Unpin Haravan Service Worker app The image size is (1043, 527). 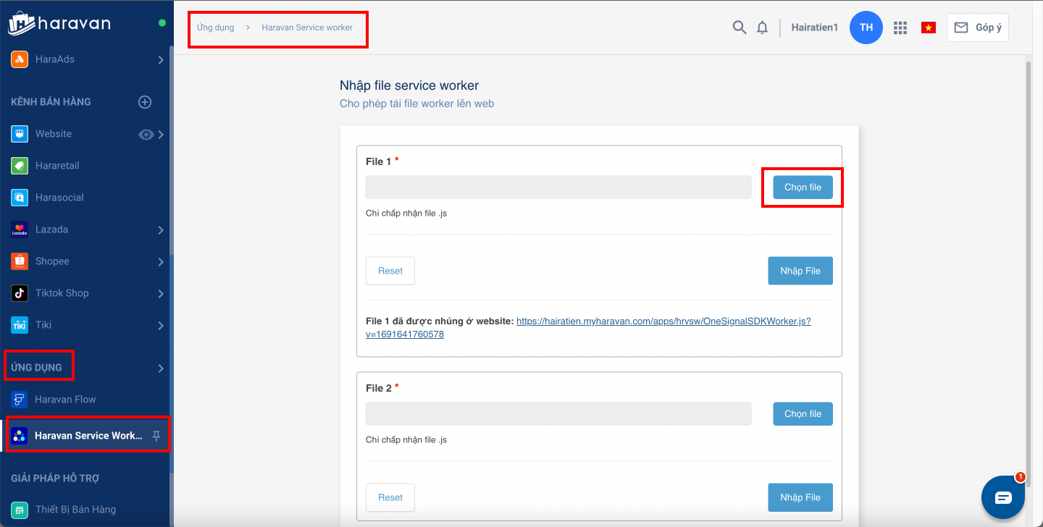click(x=156, y=436)
